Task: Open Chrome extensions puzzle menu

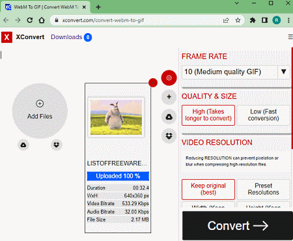Action: 253,20
